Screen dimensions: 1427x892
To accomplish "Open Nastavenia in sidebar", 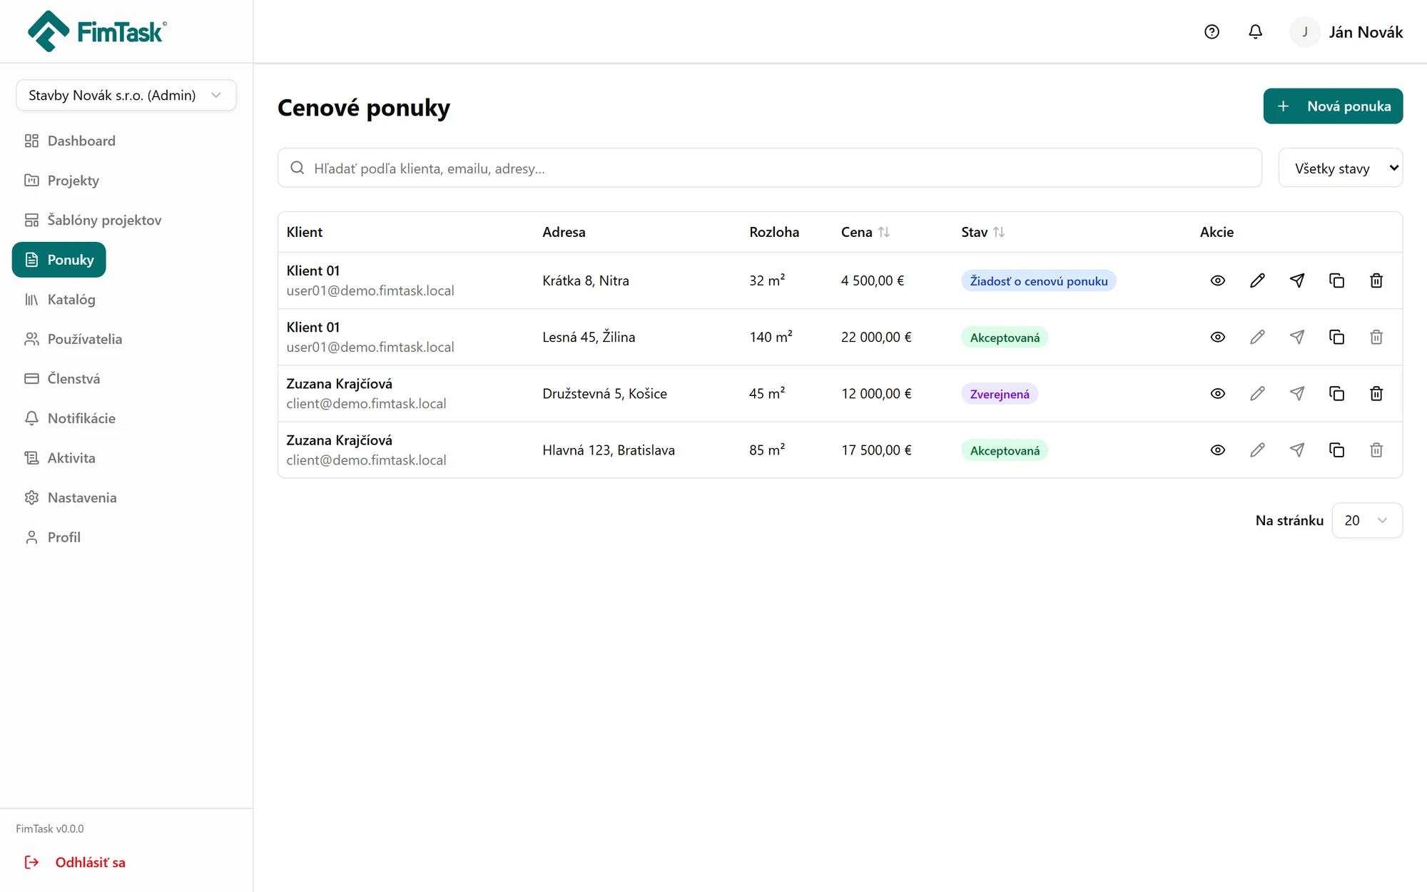I will pos(71,498).
